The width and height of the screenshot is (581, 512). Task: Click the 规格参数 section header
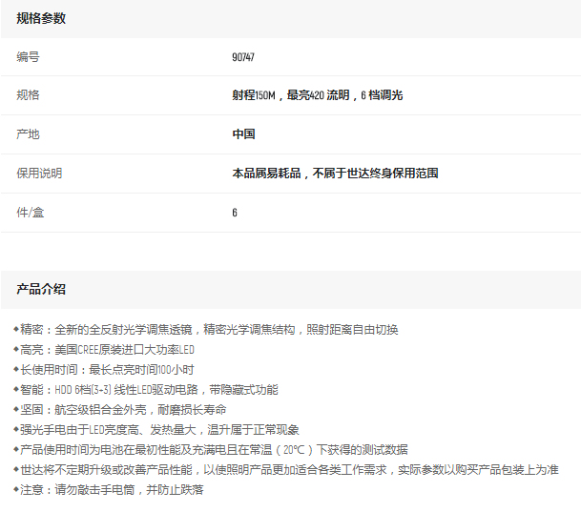click(41, 19)
